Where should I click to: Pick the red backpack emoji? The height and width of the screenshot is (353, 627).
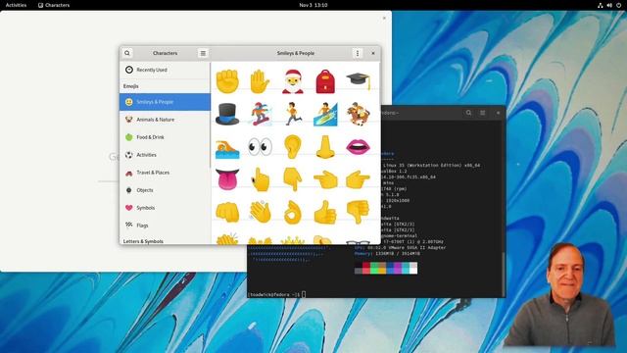click(325, 81)
